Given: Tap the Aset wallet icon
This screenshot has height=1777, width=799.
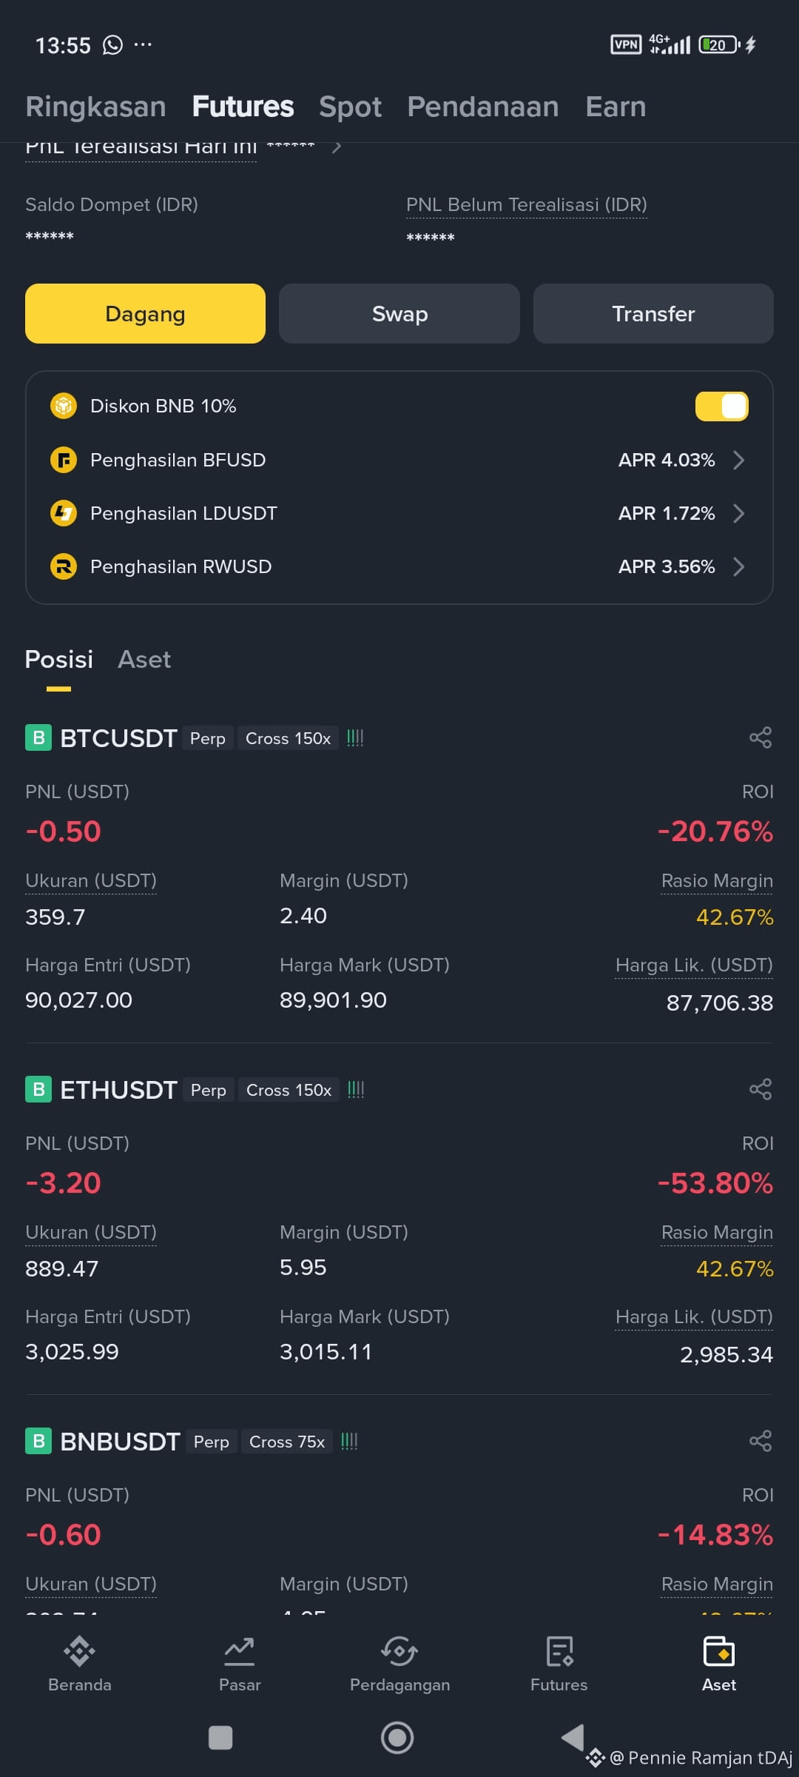Looking at the screenshot, I should coord(719,1650).
